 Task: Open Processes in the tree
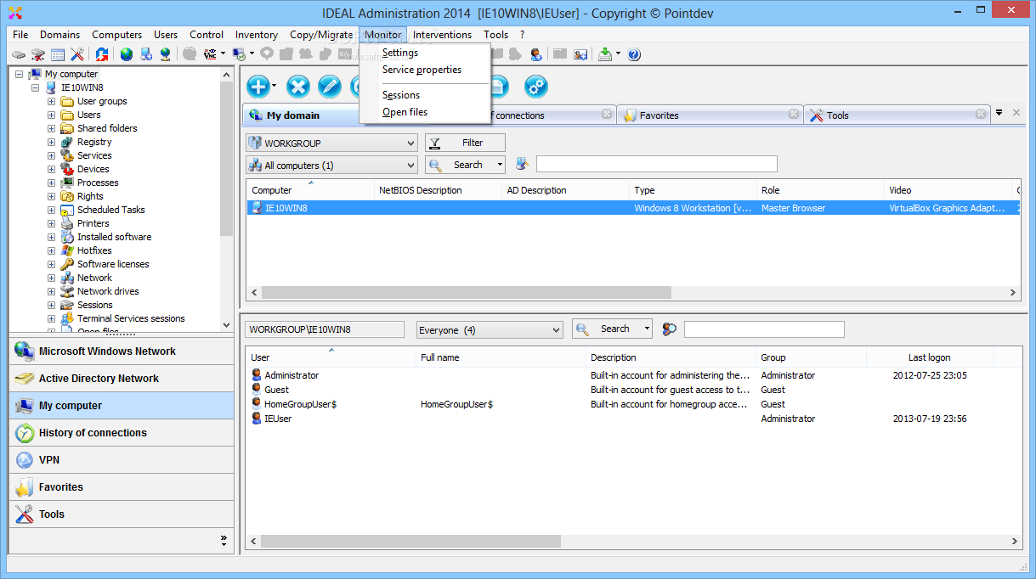pyautogui.click(x=98, y=183)
